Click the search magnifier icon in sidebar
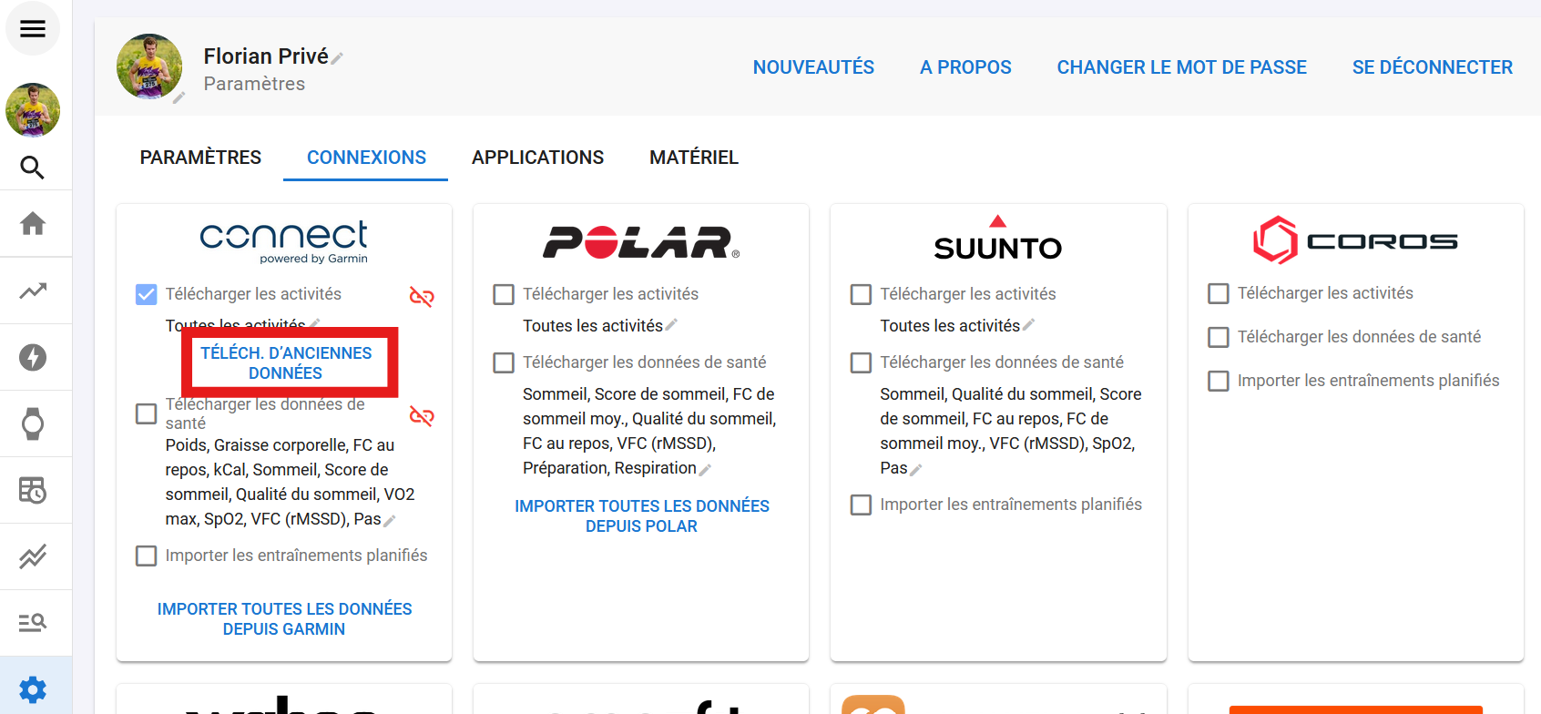This screenshot has width=1541, height=714. tap(33, 168)
